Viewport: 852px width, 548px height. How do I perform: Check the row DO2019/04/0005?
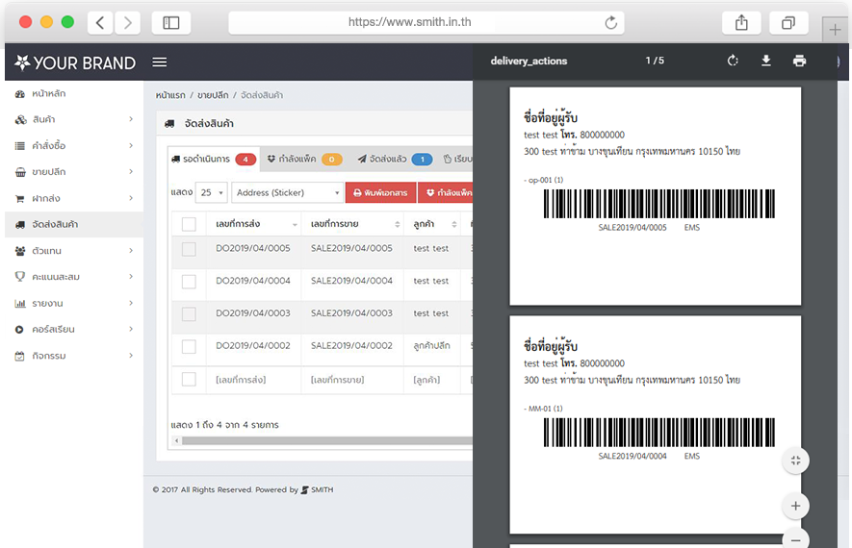189,249
